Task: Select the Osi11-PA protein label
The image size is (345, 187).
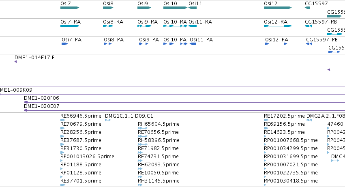Action: pos(201,40)
